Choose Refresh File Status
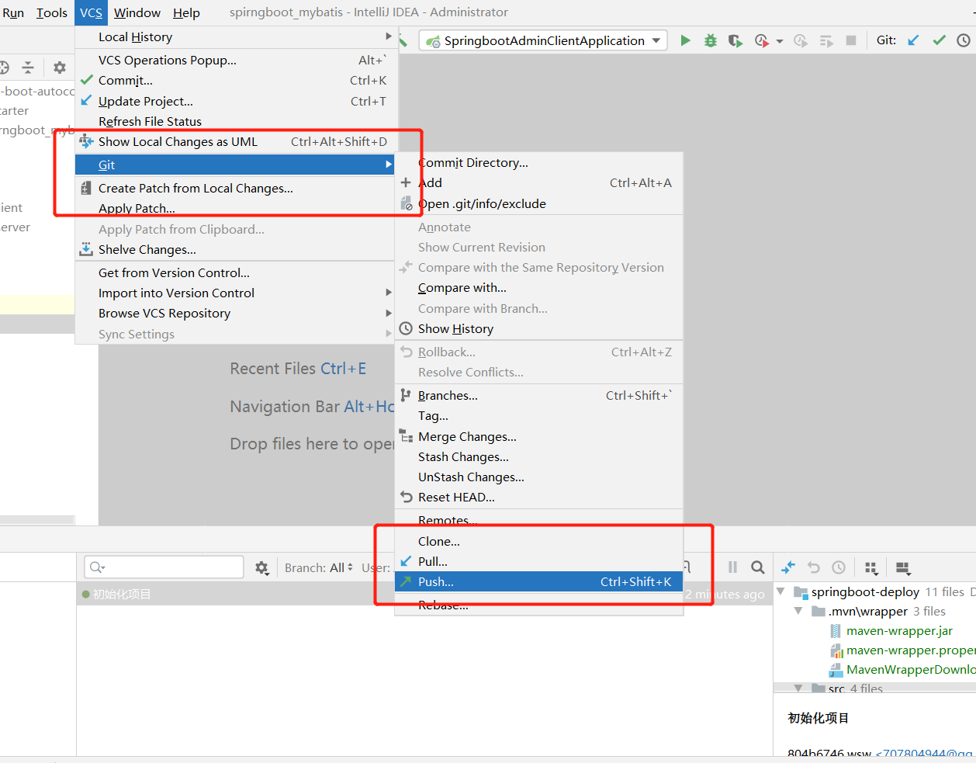This screenshot has height=763, width=976. click(236, 121)
